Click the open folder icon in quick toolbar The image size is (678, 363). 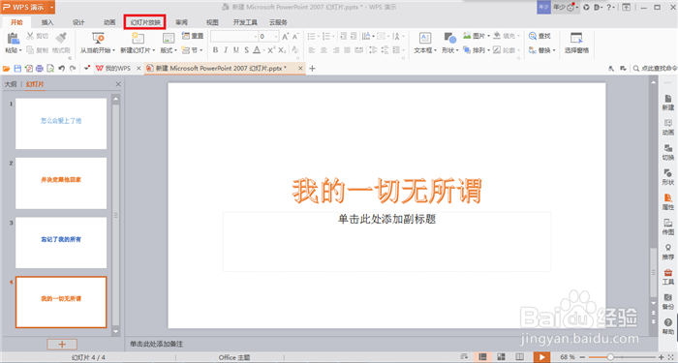tap(7, 69)
